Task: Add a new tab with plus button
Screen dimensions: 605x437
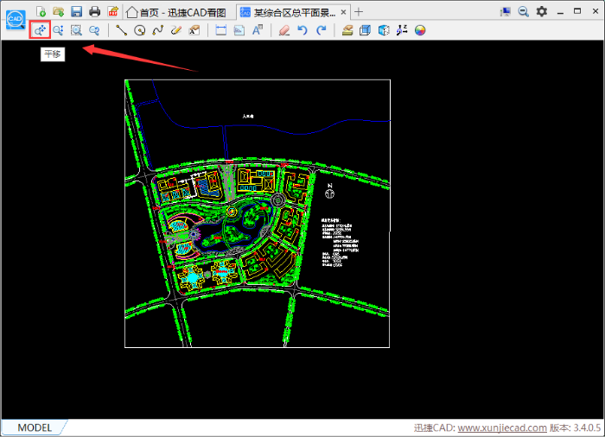Action: pos(360,12)
